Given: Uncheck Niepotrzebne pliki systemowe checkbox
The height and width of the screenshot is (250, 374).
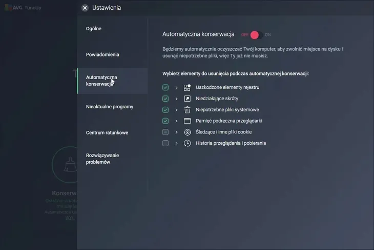Looking at the screenshot, I should pos(165,110).
